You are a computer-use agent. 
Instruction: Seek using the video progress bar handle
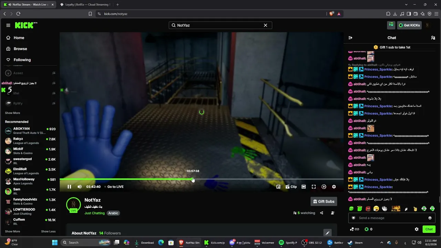coord(193,179)
